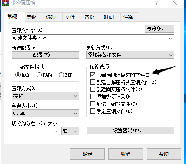Screen dimensions: 186x164
Task: Click the question mark help icon
Action: coord(157,3)
